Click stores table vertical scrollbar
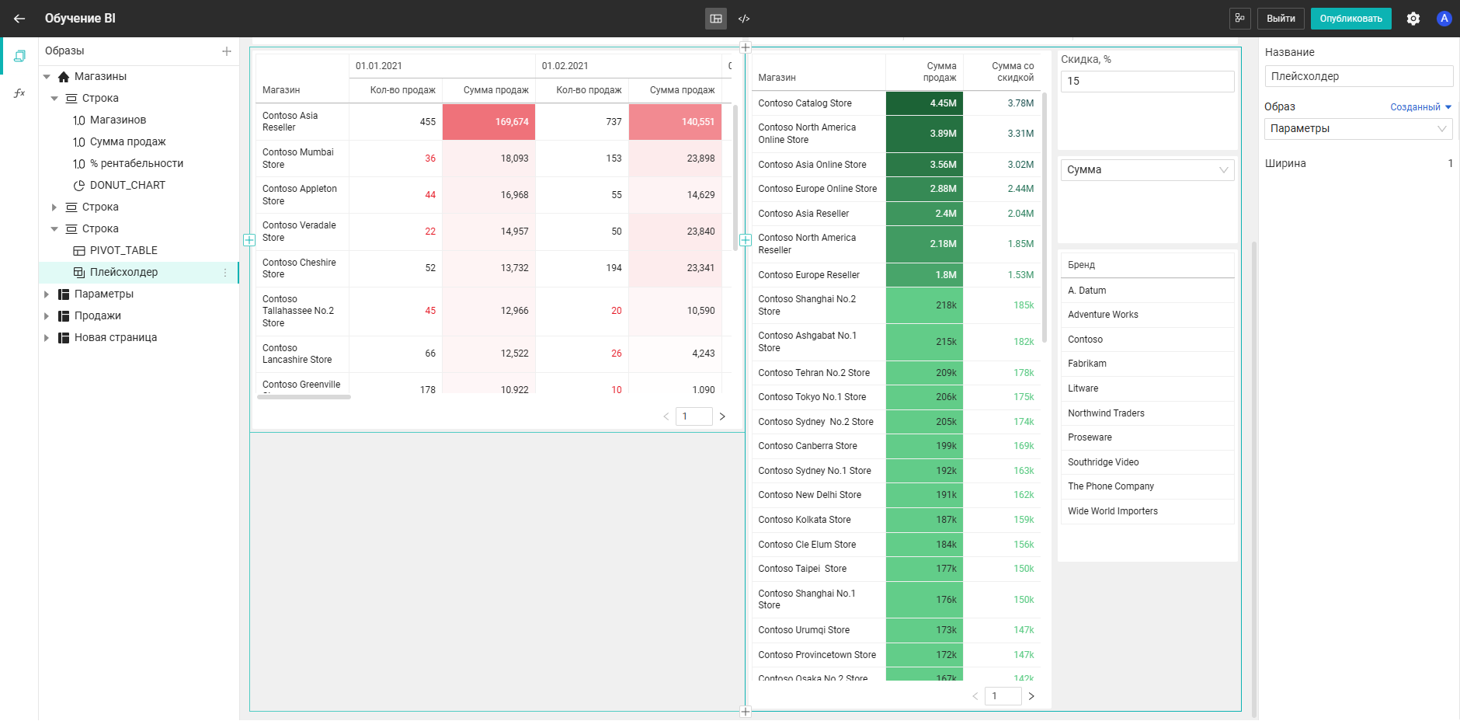The height and width of the screenshot is (721, 1460). [x=1045, y=218]
